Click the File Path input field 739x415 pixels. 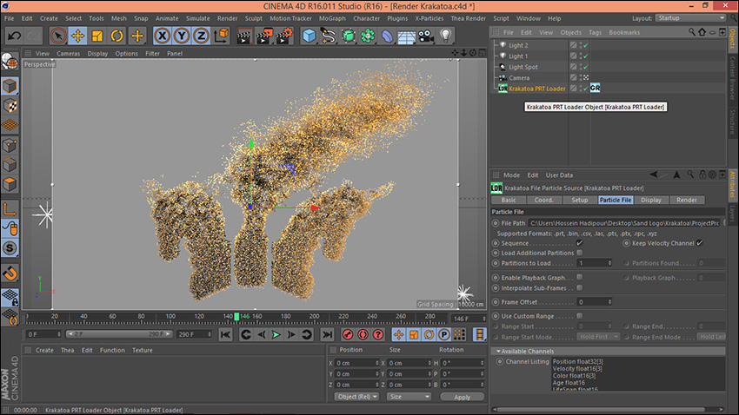(624, 223)
